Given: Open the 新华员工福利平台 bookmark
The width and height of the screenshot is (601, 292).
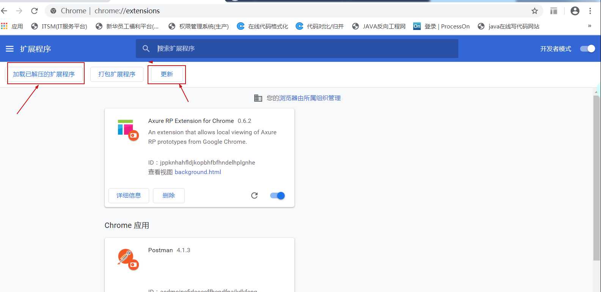Looking at the screenshot, I should point(127,26).
